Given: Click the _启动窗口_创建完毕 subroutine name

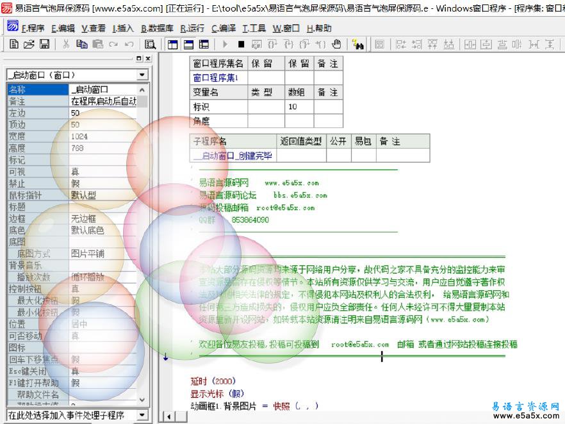Looking at the screenshot, I should 233,156.
